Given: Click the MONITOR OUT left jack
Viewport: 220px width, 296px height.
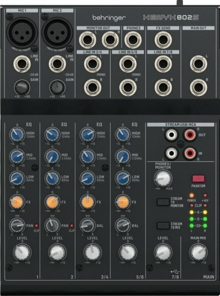Looking at the screenshot, I should pos(87,40).
